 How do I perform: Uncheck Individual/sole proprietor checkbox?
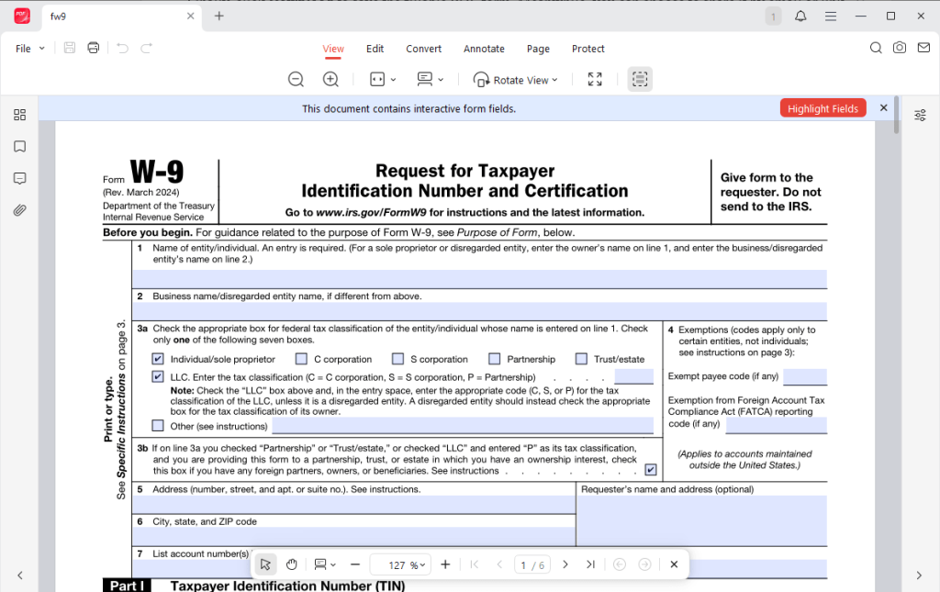tap(158, 359)
